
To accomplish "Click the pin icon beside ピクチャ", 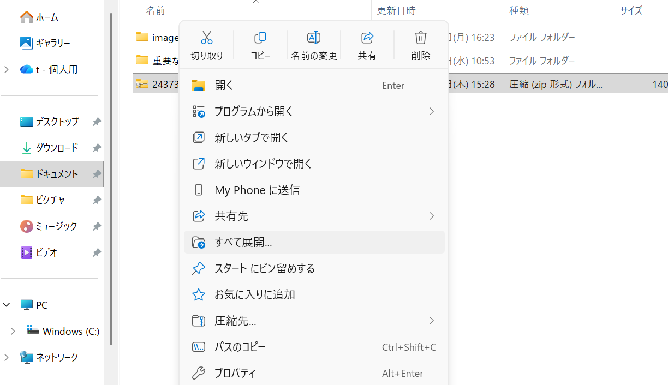I will [97, 201].
